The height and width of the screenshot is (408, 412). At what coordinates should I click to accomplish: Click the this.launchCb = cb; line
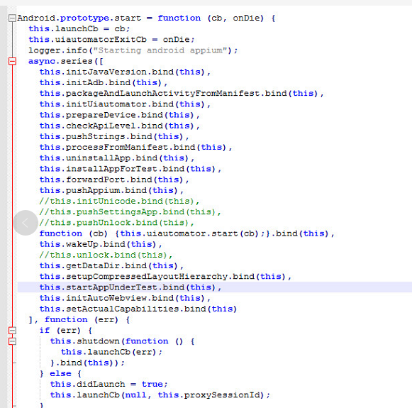click(x=79, y=29)
